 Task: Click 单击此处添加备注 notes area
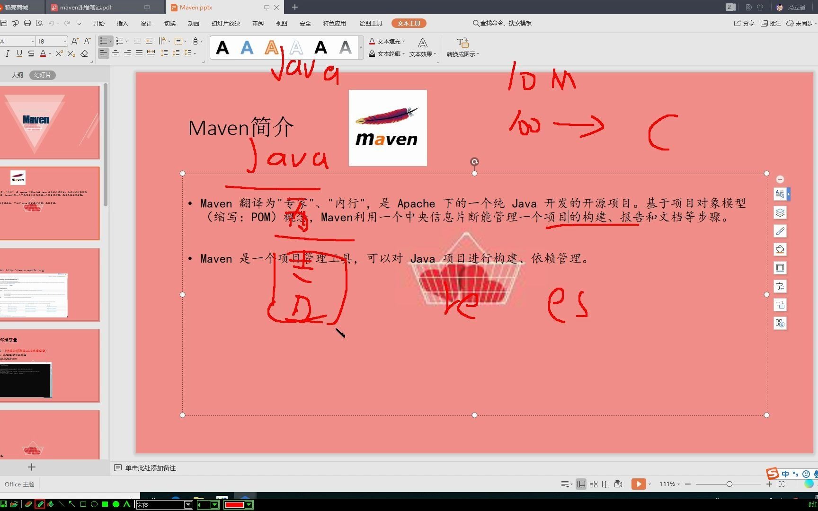pyautogui.click(x=150, y=468)
